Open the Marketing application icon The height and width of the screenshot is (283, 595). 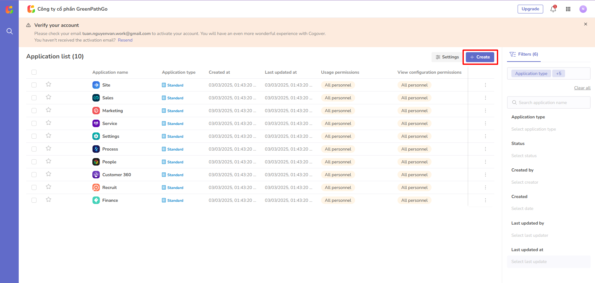click(96, 111)
